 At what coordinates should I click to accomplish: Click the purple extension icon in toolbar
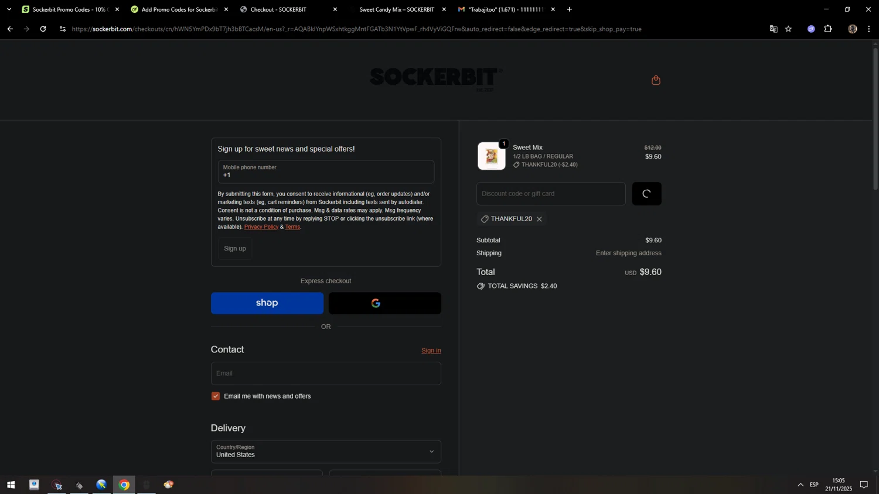pos(811,29)
